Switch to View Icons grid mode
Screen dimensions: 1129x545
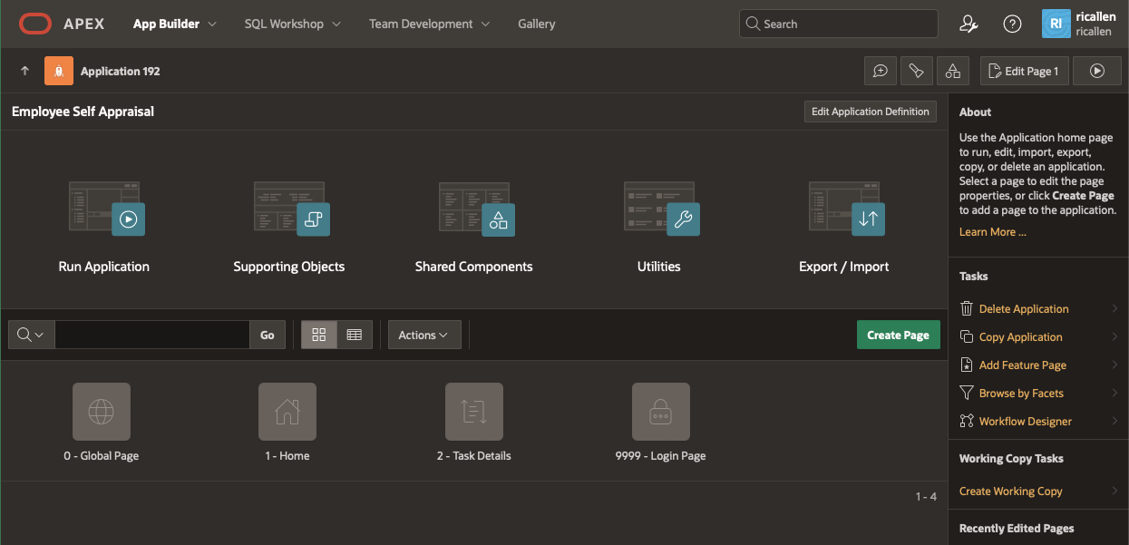(319, 335)
